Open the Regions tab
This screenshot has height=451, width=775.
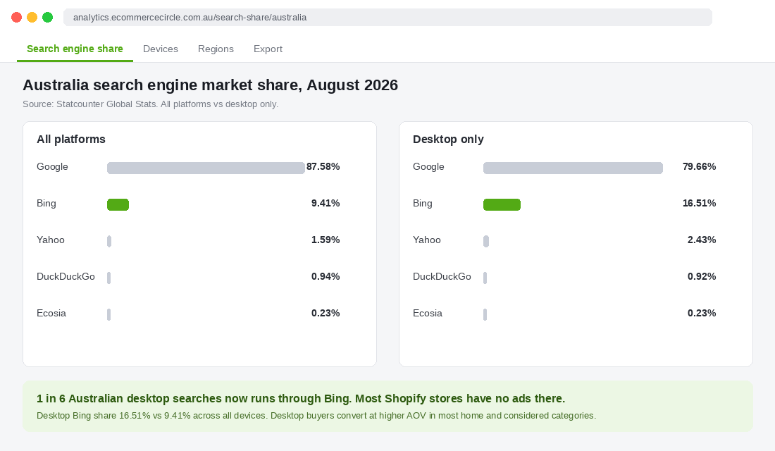[x=216, y=49]
